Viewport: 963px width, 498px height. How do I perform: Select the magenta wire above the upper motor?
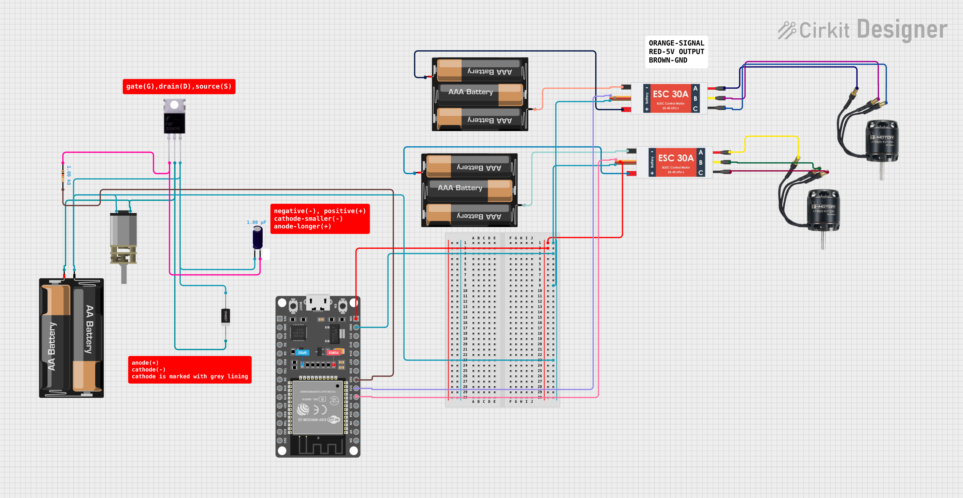click(811, 62)
